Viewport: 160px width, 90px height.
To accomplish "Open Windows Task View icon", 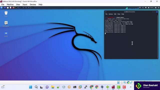I will (x=41, y=87).
